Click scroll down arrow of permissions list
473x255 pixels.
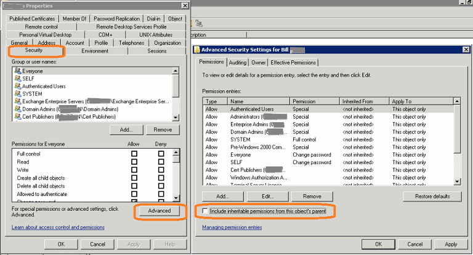176,198
